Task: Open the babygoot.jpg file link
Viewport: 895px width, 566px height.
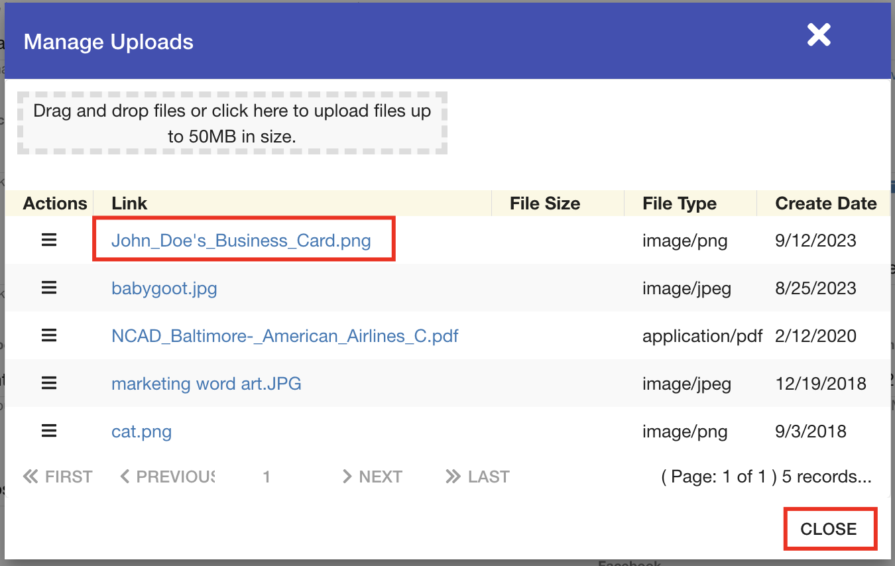Action: (x=164, y=288)
